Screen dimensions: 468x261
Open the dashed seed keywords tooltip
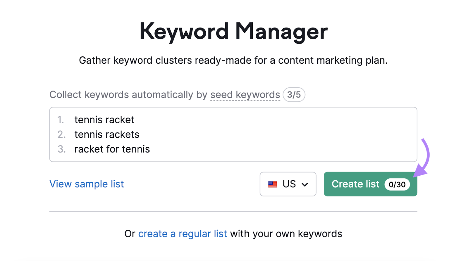(x=245, y=94)
